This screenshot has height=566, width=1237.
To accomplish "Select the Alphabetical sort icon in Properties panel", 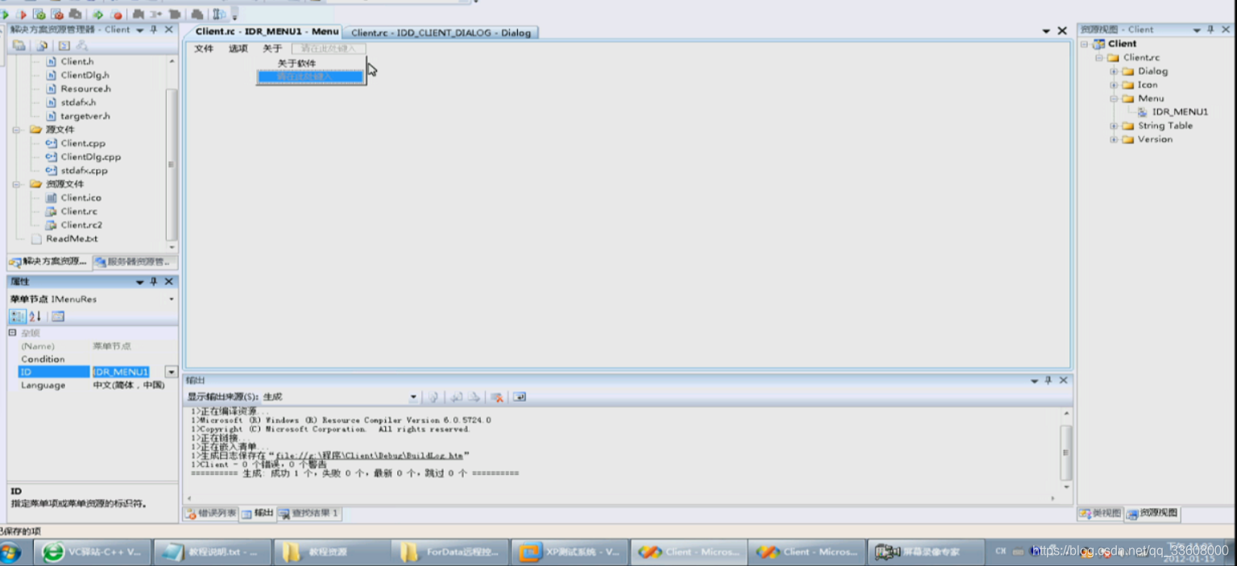I will (x=35, y=316).
